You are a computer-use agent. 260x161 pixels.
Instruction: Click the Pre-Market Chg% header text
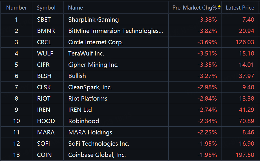pos(194,8)
